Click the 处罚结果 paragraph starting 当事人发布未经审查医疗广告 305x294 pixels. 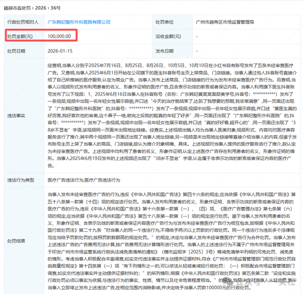tap(172, 241)
